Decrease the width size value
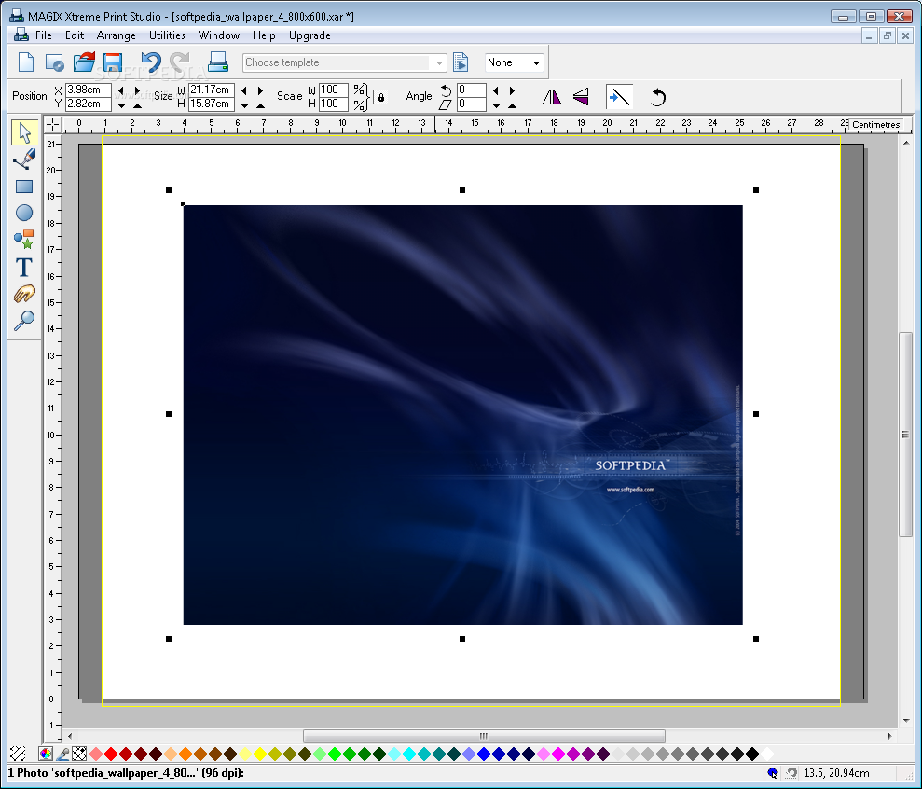 [x=244, y=90]
